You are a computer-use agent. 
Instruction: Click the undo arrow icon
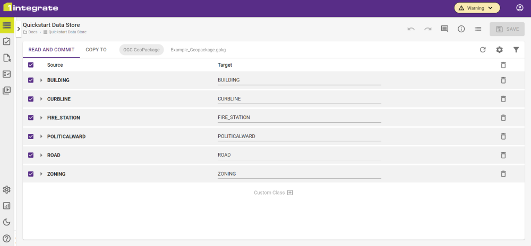coord(411,29)
